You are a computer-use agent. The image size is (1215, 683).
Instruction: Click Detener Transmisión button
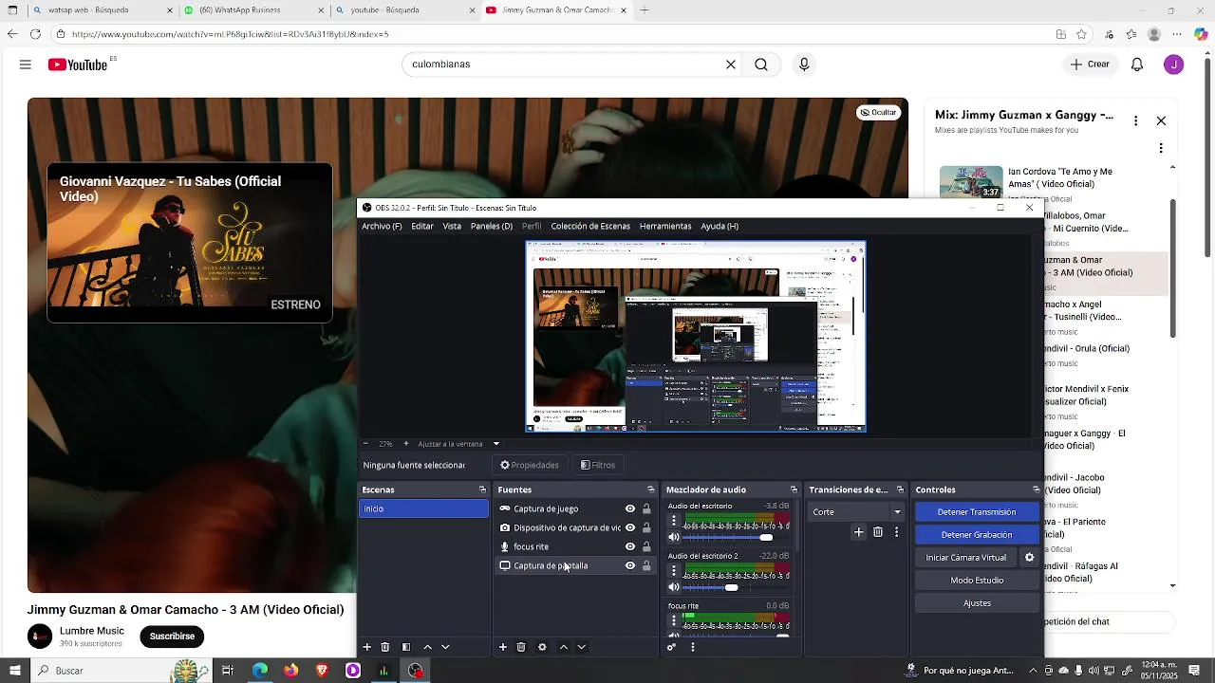tap(977, 512)
